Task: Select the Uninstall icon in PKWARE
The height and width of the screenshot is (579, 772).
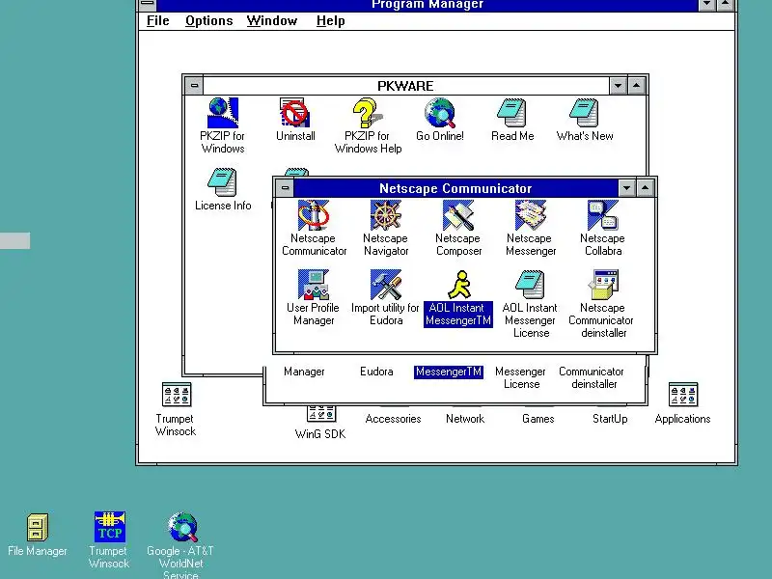Action: click(x=294, y=113)
